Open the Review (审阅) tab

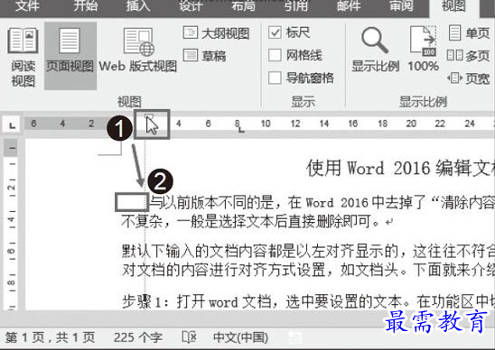click(401, 5)
